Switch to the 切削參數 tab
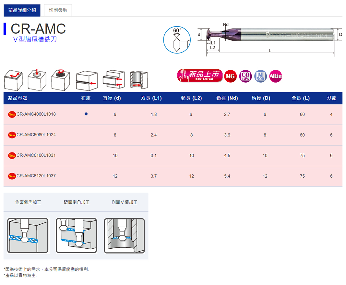 tap(58, 10)
